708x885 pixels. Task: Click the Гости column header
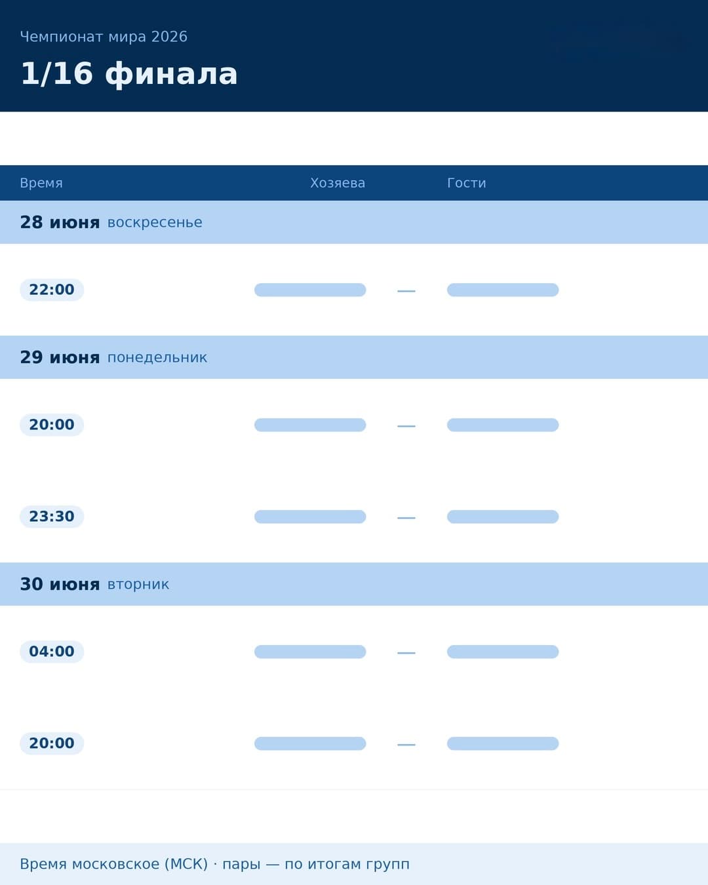click(467, 183)
